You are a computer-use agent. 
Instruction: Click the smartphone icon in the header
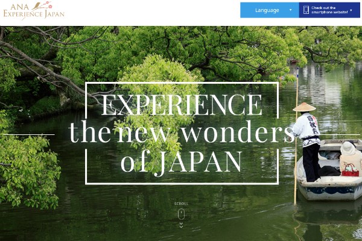[x=306, y=10]
